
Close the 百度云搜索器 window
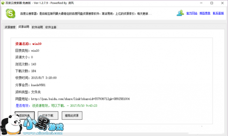tap(222, 3)
